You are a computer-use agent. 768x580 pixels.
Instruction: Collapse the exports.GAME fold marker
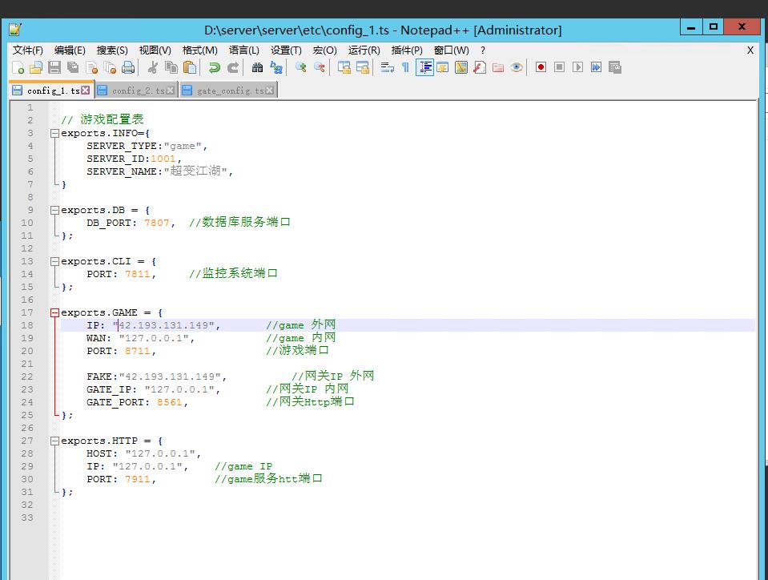point(54,312)
